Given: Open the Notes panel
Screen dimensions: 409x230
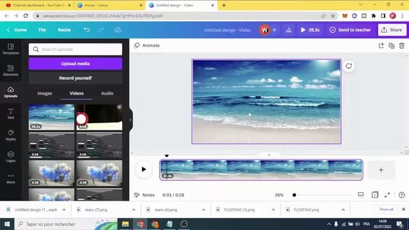Looking at the screenshot, I should click(144, 195).
